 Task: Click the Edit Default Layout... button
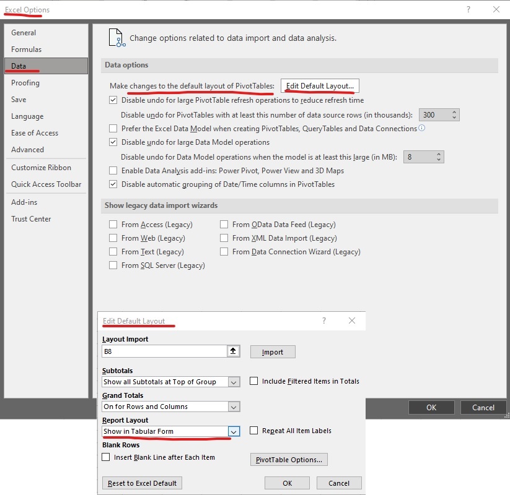coord(320,86)
